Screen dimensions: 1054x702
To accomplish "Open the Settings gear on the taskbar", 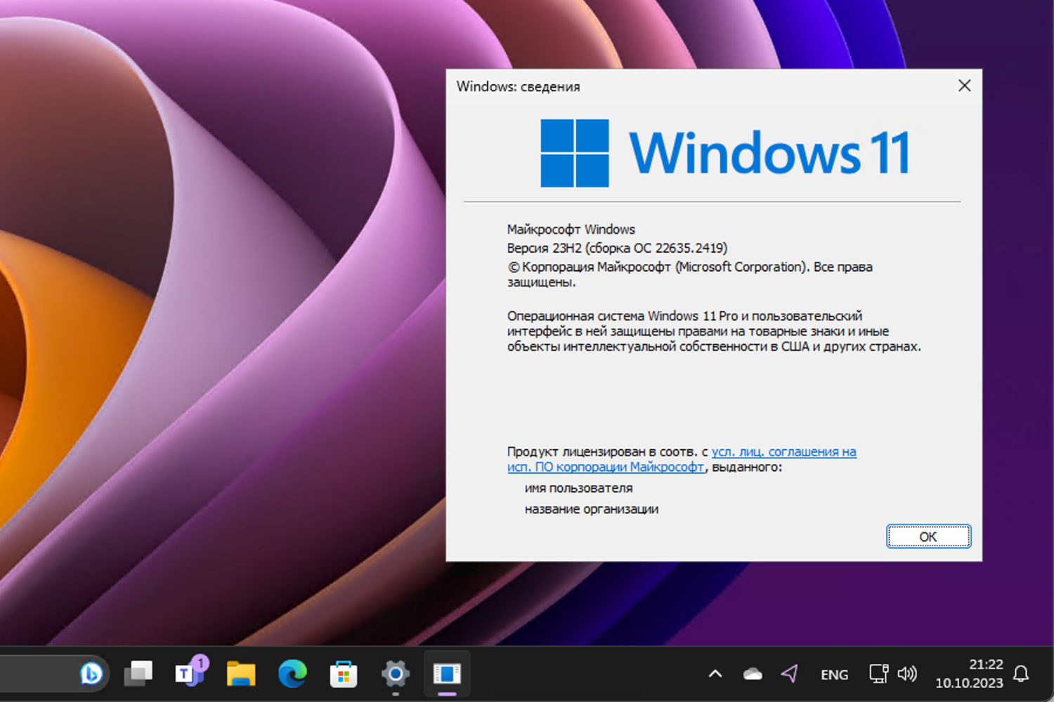I will pos(395,674).
